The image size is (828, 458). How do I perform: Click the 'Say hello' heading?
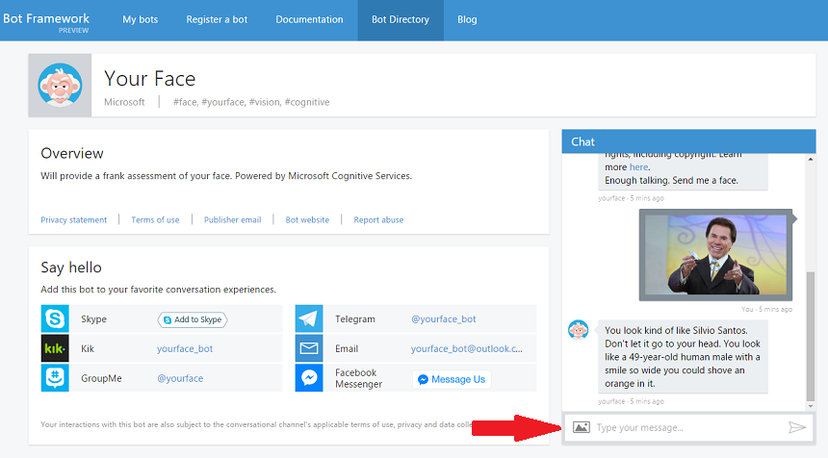coord(71,267)
